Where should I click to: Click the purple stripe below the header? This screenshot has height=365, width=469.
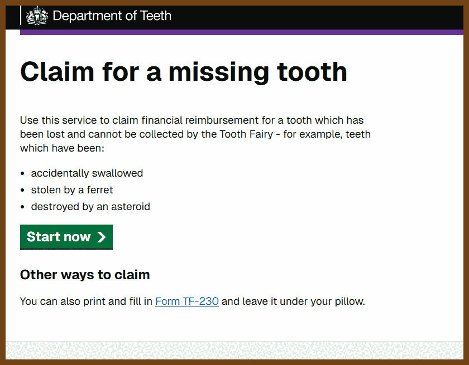(x=242, y=32)
